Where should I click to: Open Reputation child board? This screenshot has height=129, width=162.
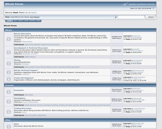coord(42,115)
